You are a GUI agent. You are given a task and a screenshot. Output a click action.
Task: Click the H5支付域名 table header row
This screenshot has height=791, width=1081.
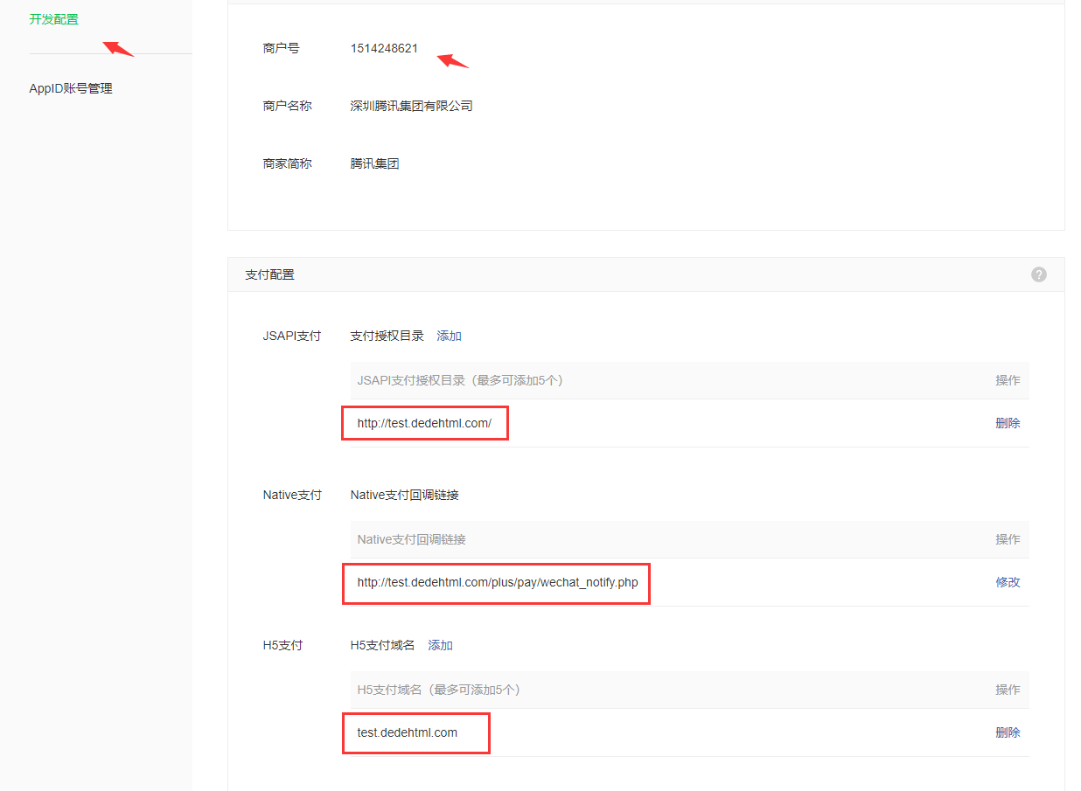click(x=439, y=690)
